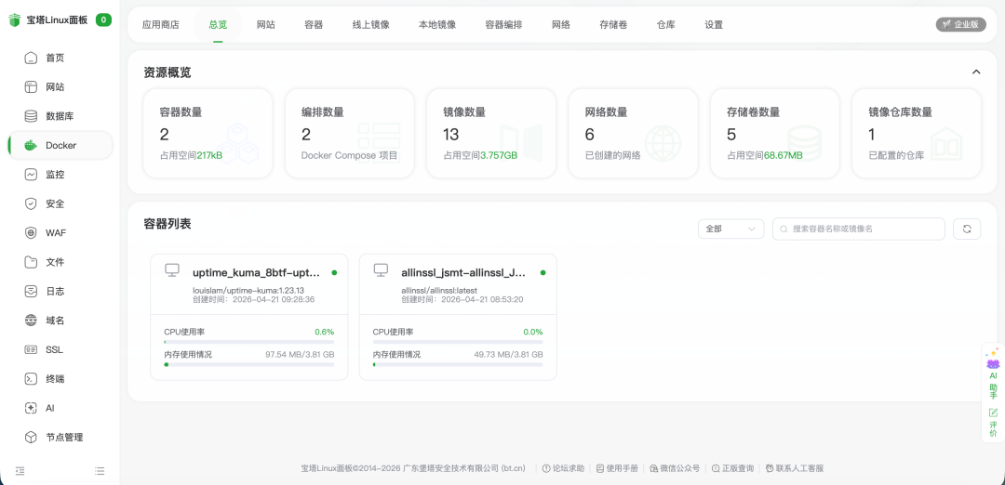The height and width of the screenshot is (485, 1005).
Task: Click the allinssl_jsmt-allinssl_J... container name
Action: [x=463, y=272]
